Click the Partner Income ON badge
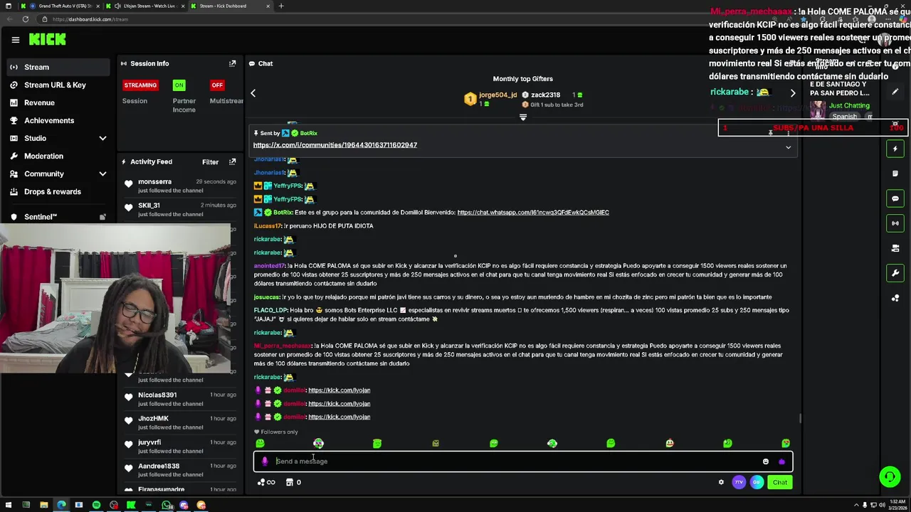The width and height of the screenshot is (911, 512). pyautogui.click(x=179, y=85)
